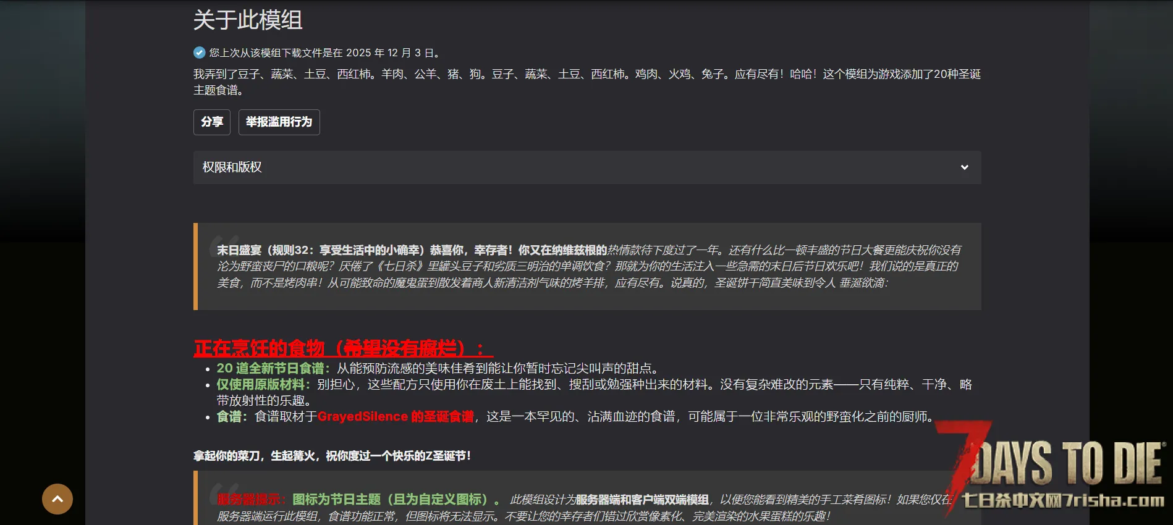Click the orange scroll-to-top arrow button
The width and height of the screenshot is (1173, 525).
[57, 499]
